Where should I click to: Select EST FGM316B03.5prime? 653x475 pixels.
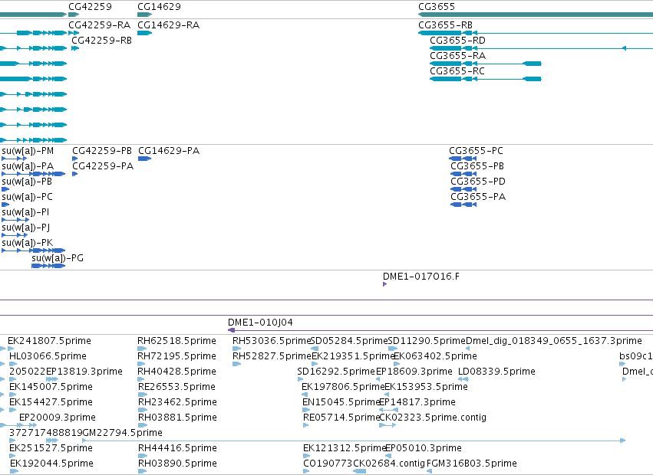(x=472, y=464)
